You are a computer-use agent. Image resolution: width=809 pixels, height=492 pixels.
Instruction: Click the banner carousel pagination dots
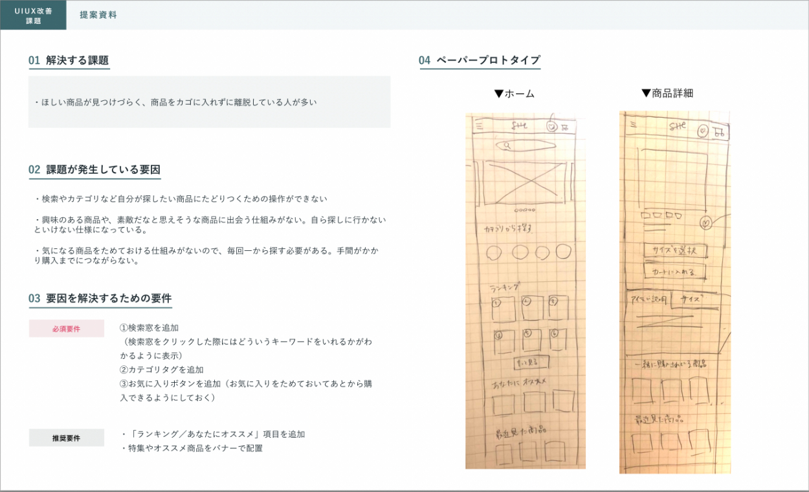coord(524,210)
